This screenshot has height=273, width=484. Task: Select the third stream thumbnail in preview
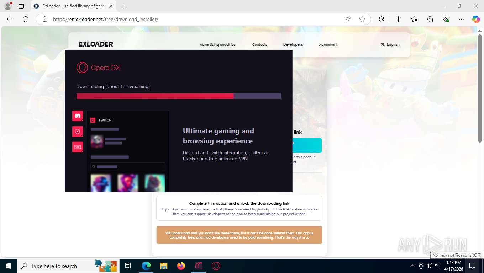pos(155,183)
